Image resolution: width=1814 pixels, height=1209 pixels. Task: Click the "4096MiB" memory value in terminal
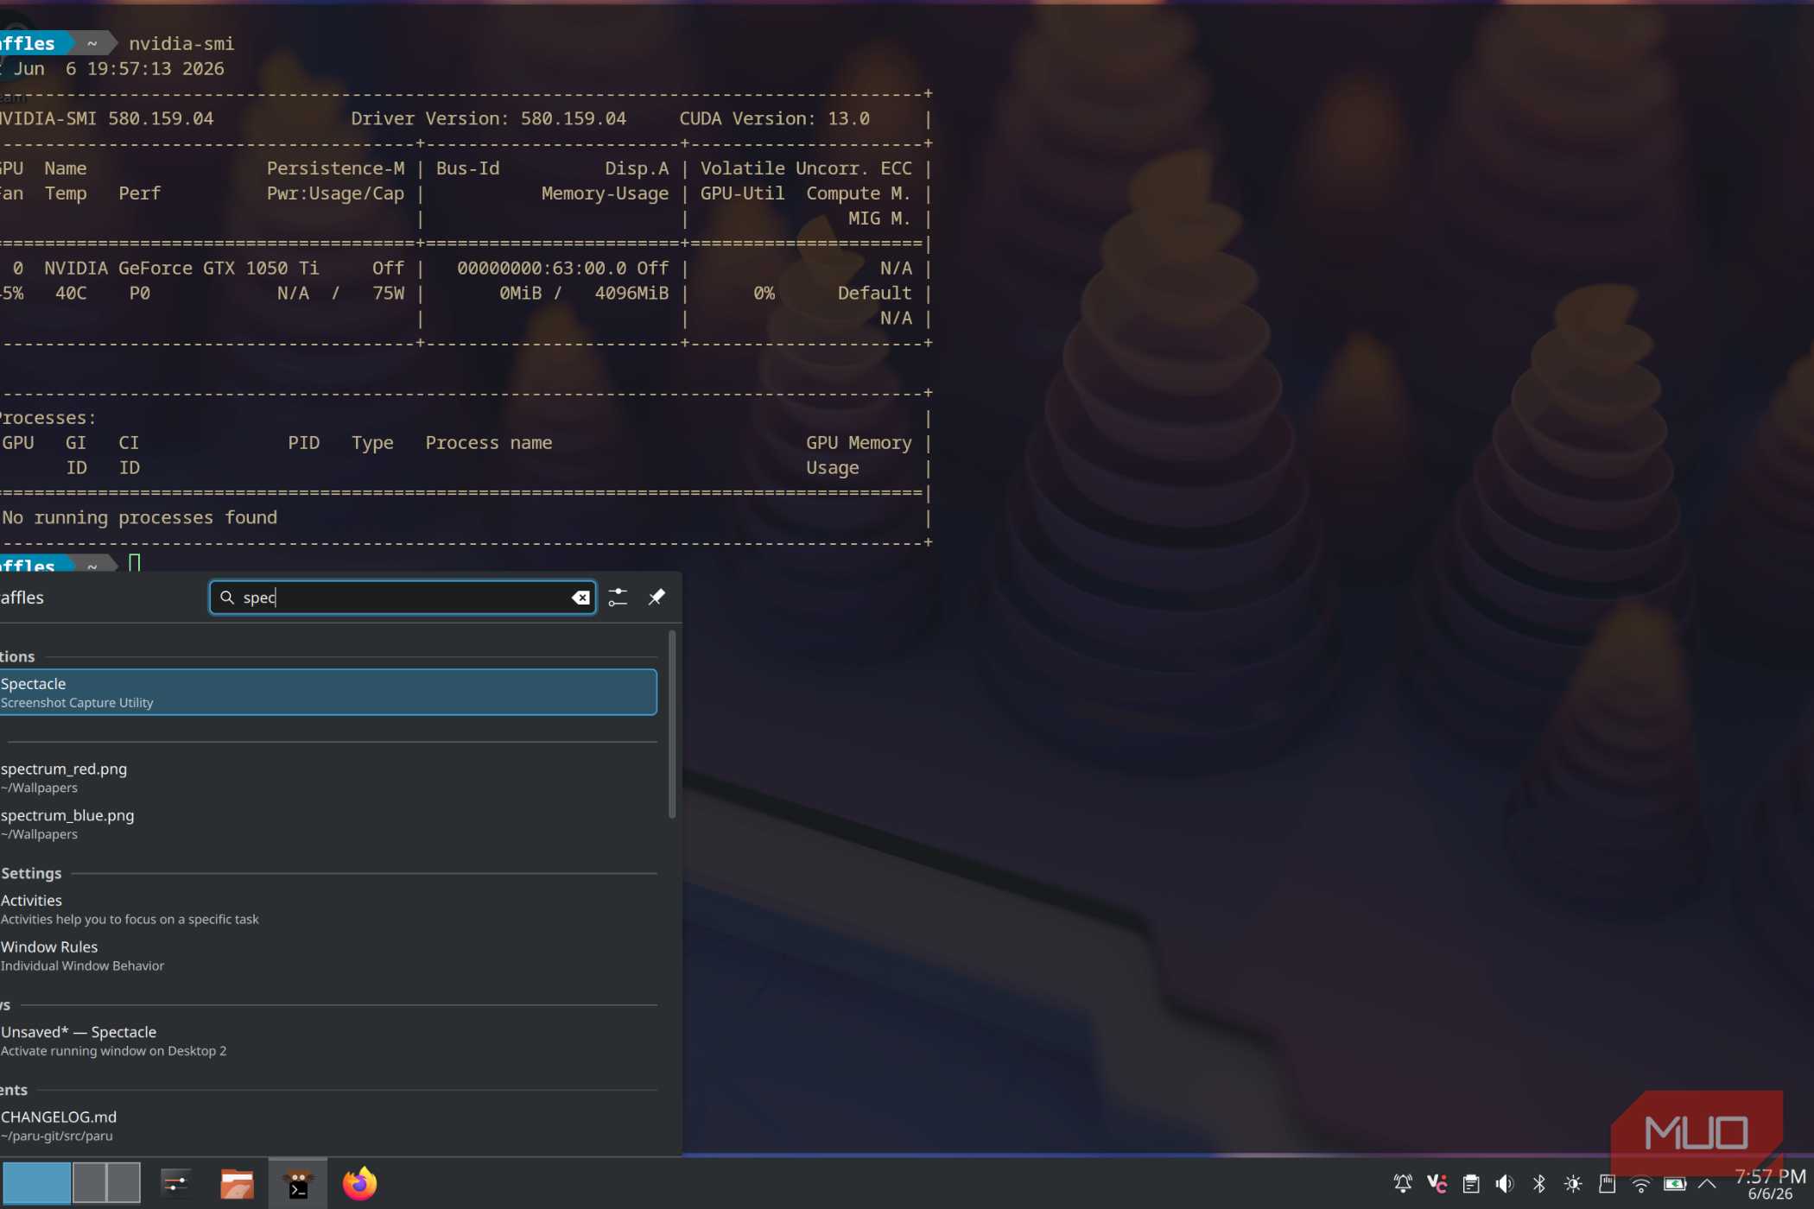631,294
